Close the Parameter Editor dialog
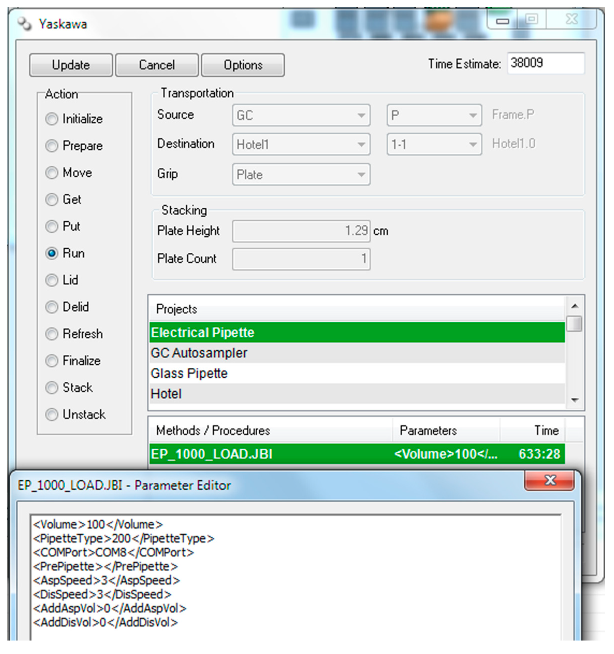Screen dimensions: 614x654 pyautogui.click(x=549, y=481)
